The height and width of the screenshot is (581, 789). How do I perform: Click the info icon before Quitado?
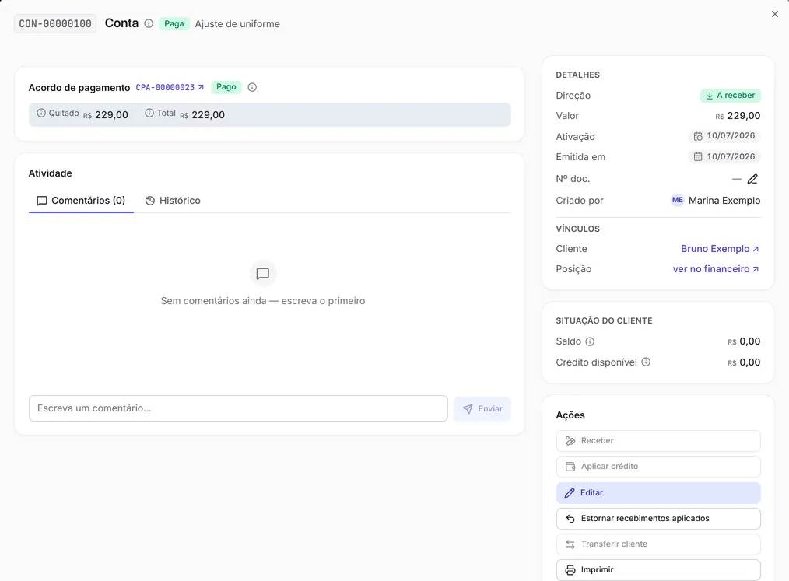[x=41, y=114]
